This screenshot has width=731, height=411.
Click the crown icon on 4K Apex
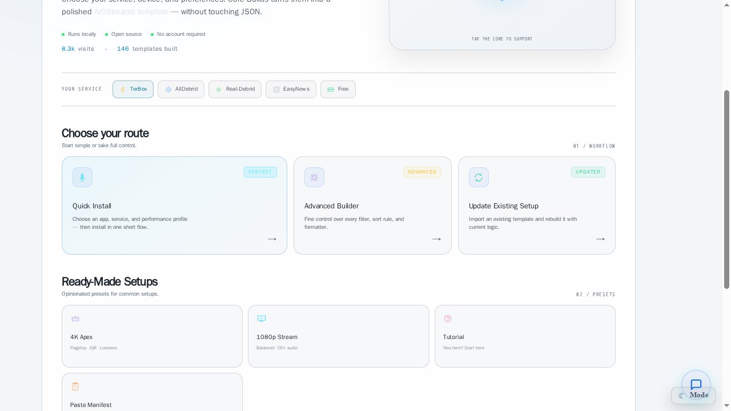coord(75,319)
